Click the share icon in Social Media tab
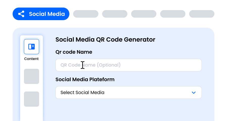Image resolution: width=227 pixels, height=121 pixels. click(21, 14)
